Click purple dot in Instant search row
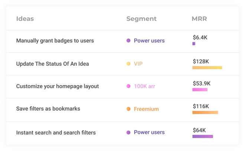Image resolution: width=245 pixels, height=151 pixels. point(128,132)
